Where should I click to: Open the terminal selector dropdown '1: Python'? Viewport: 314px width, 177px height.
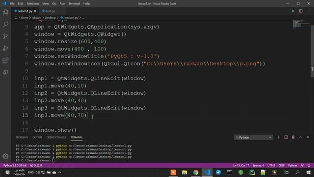(253, 138)
